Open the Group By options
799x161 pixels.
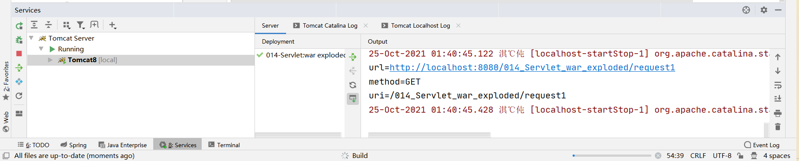coord(67,25)
